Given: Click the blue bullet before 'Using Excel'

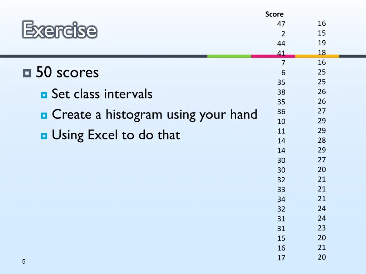Looking at the screenshot, I should [x=44, y=136].
